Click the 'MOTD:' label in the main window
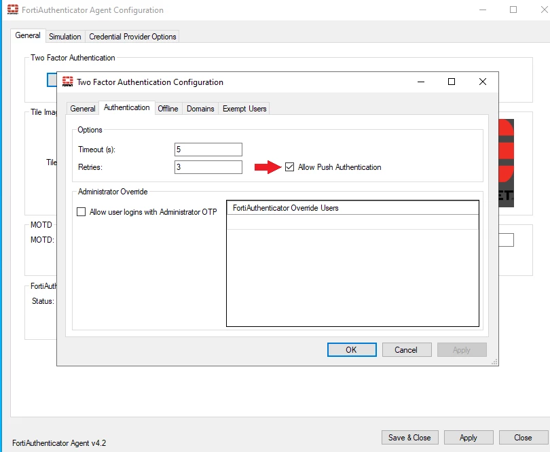550x452 pixels. tap(43, 240)
